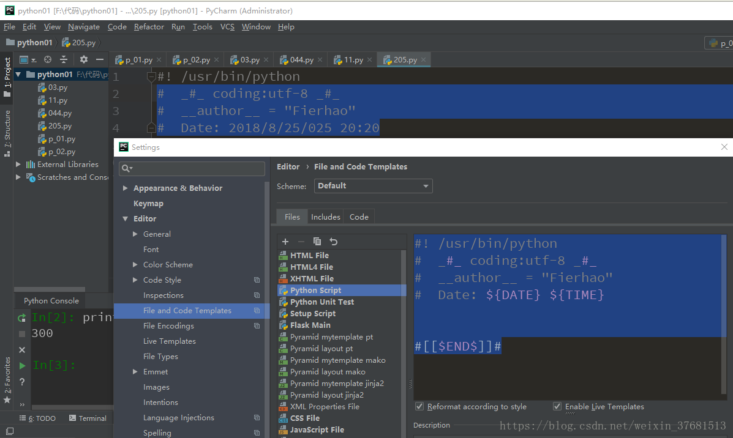Viewport: 733px width, 438px height.
Task: Click the rerun console green arrow icon
Action: click(x=22, y=318)
